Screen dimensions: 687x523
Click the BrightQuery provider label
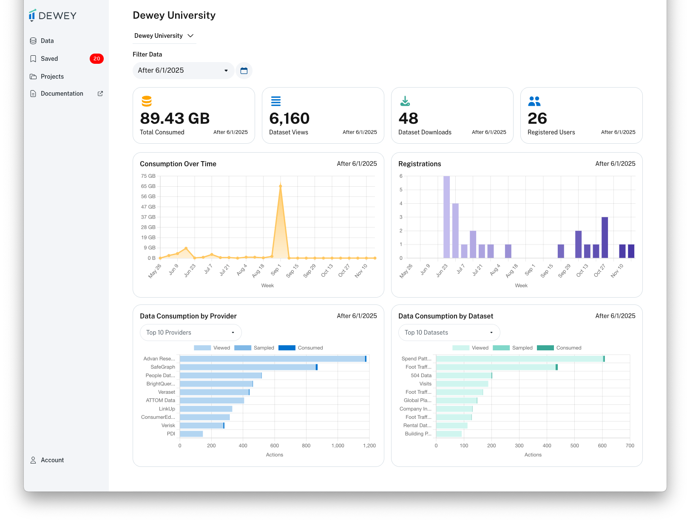161,384
